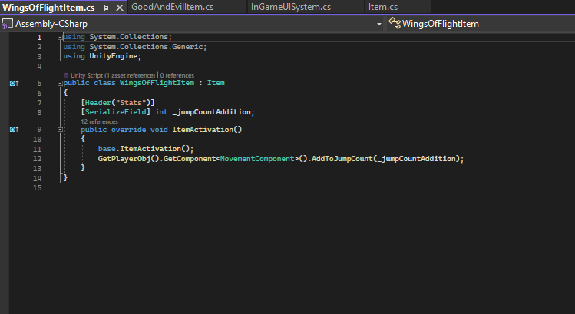The height and width of the screenshot is (314, 575).
Task: Open the InGameUISystem.cs tab
Action: pyautogui.click(x=291, y=7)
